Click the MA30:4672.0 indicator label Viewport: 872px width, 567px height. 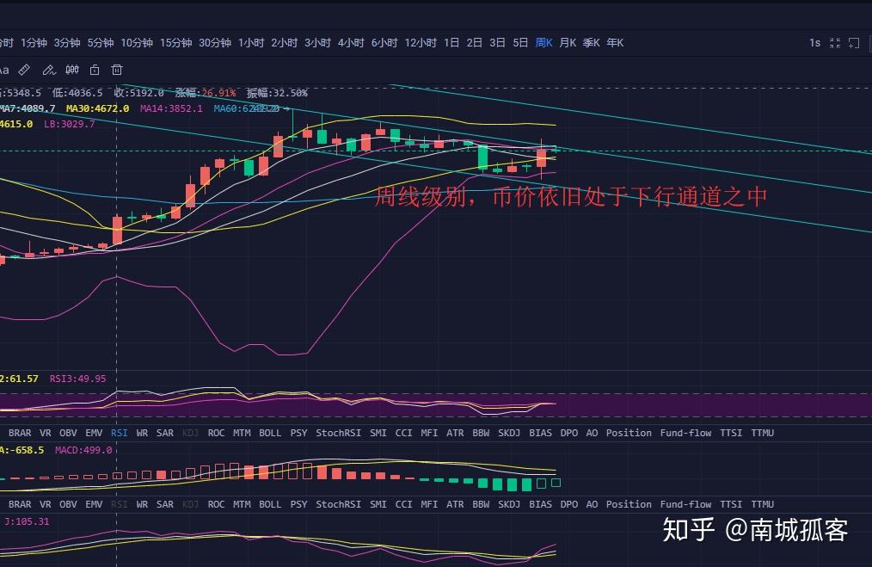click(97, 108)
